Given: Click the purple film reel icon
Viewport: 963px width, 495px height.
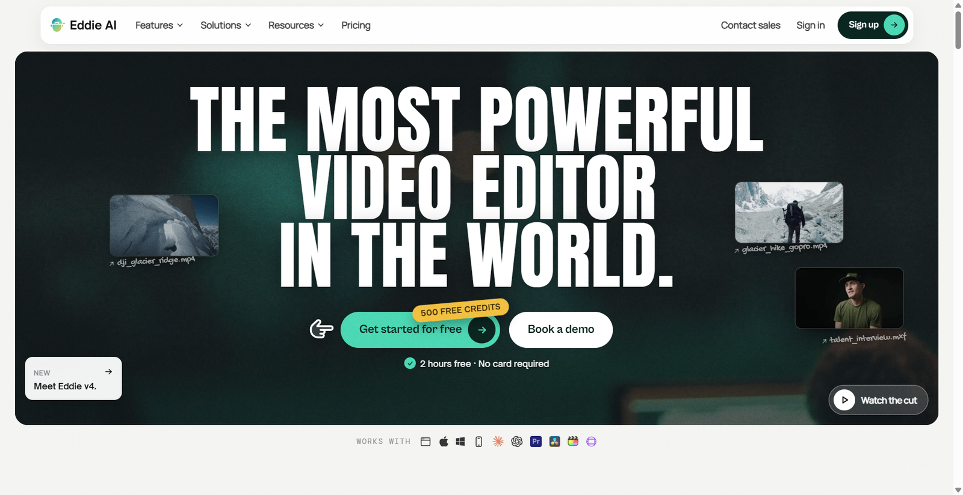Looking at the screenshot, I should (592, 442).
